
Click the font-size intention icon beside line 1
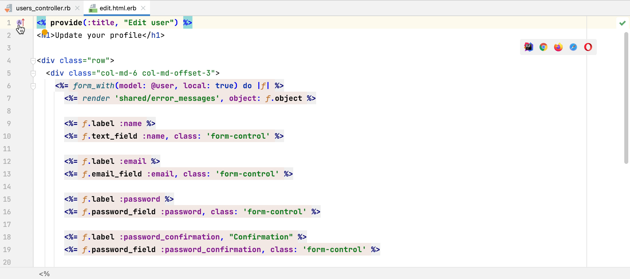[19, 22]
